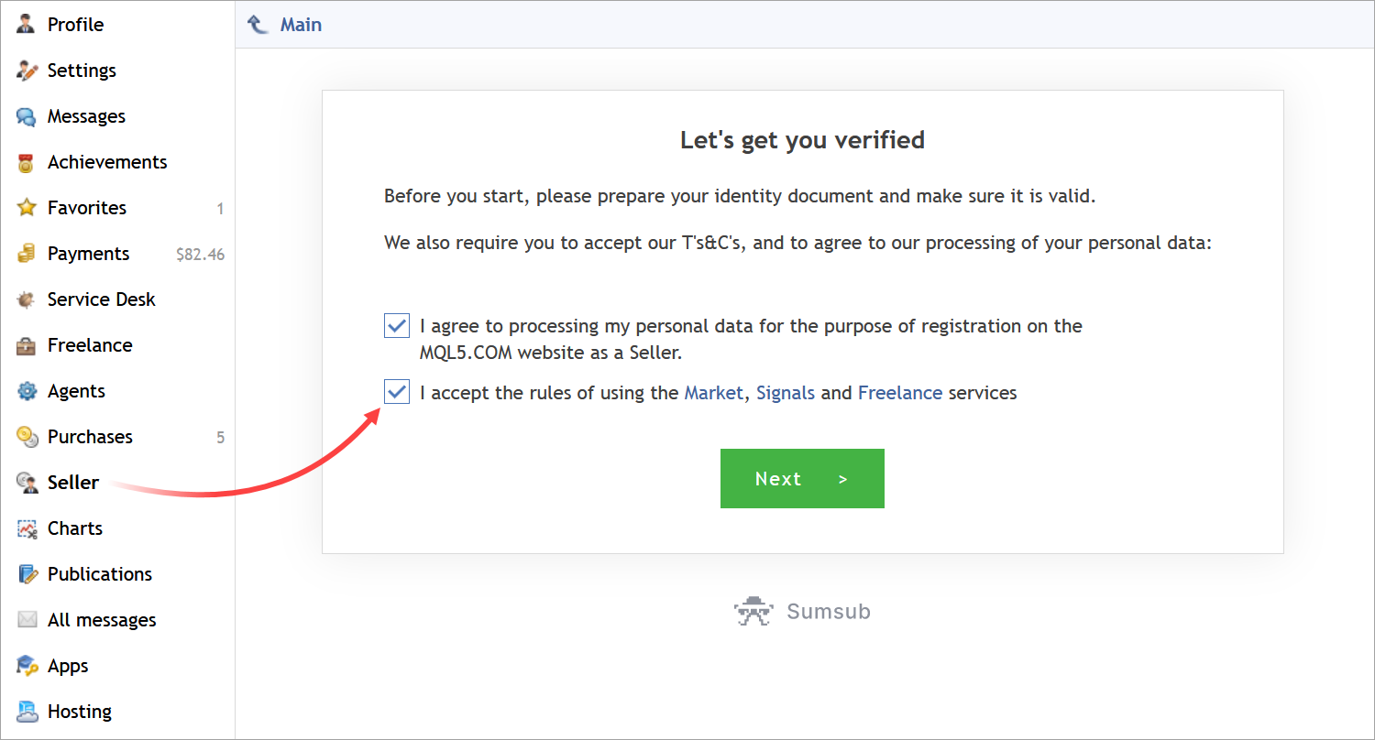Open the Purchases section
This screenshot has width=1375, height=740.
[x=90, y=437]
